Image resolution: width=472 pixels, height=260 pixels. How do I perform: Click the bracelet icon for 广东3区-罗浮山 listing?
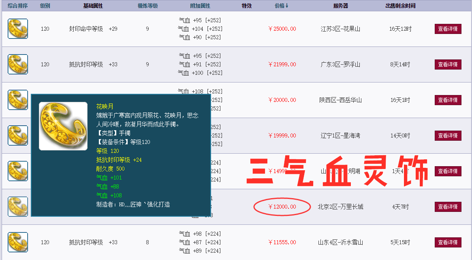pyautogui.click(x=17, y=64)
